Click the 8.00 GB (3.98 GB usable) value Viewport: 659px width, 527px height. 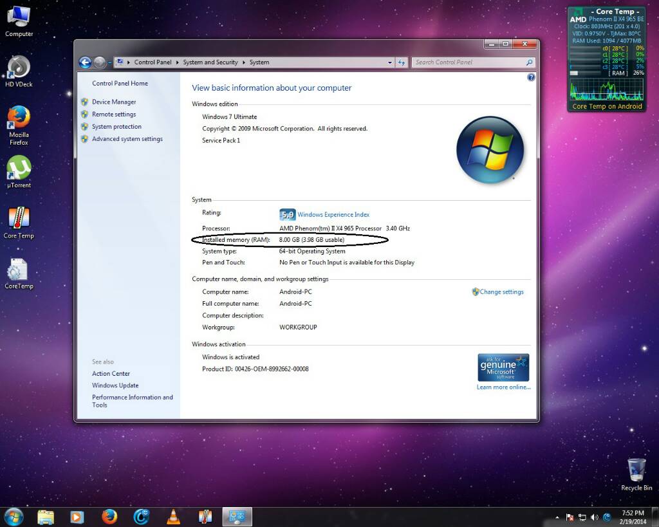pyautogui.click(x=312, y=239)
